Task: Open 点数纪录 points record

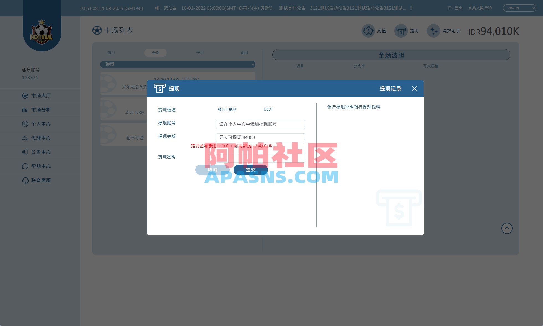Action: (433, 31)
